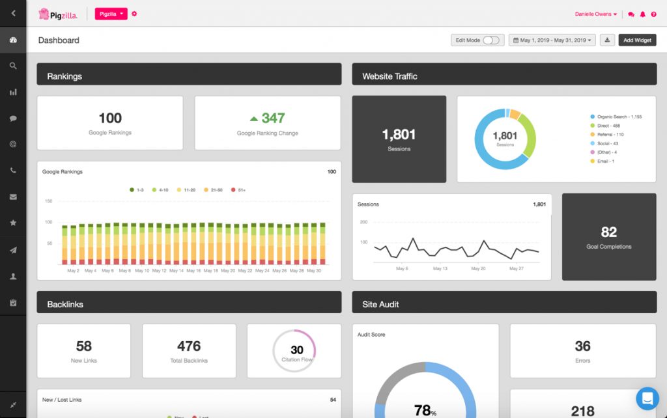Toggle the 4-10 rankings legend series

[160, 190]
